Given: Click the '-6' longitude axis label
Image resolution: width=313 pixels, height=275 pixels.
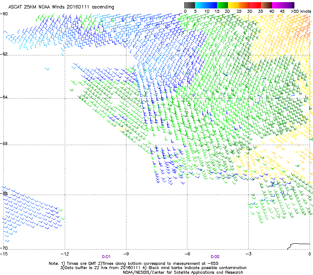Looking at the screenshot, I should point(187,254).
